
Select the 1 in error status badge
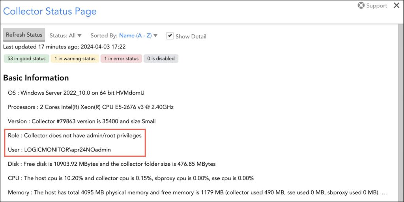(x=122, y=58)
